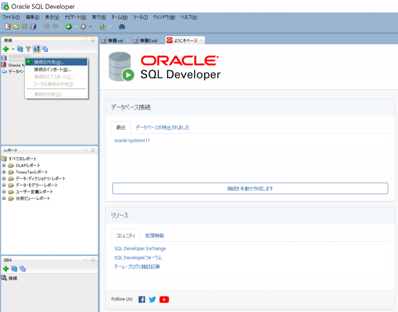
Task: Open the SQL Developer Exchange link
Action: 140,249
